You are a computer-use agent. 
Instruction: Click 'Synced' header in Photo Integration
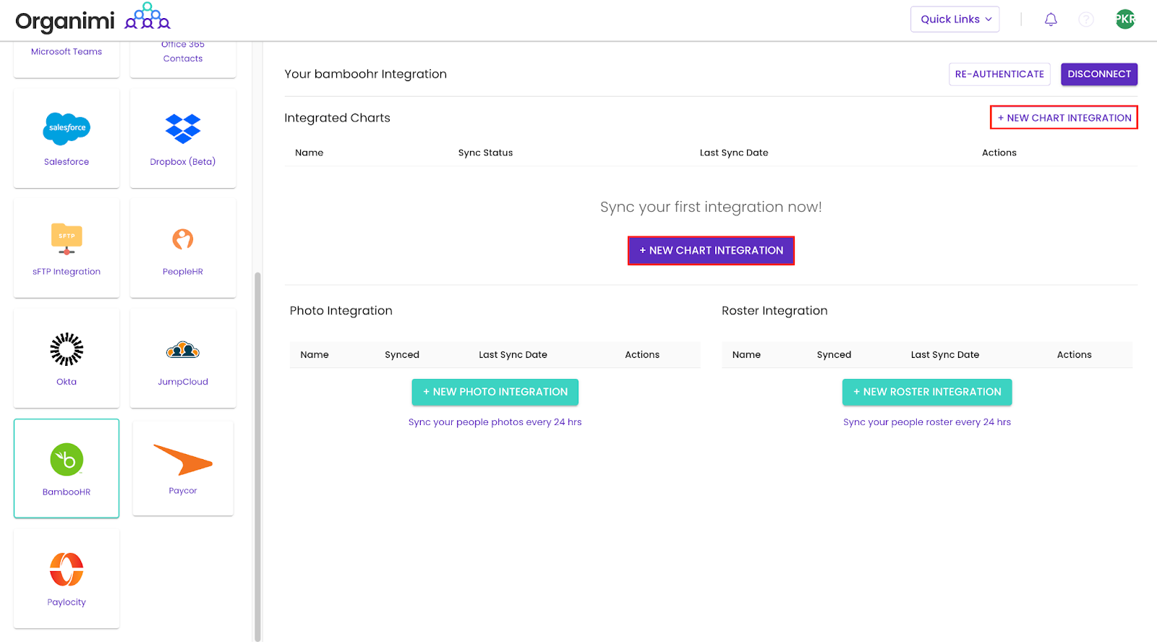click(x=402, y=355)
